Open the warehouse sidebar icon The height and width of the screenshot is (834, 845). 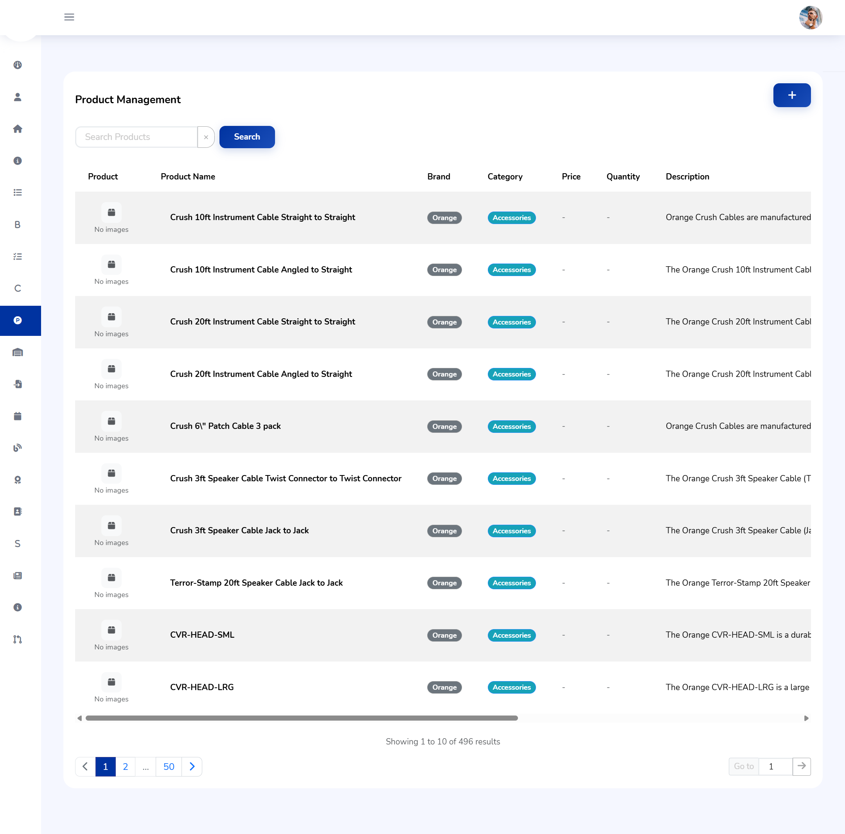pyautogui.click(x=18, y=352)
